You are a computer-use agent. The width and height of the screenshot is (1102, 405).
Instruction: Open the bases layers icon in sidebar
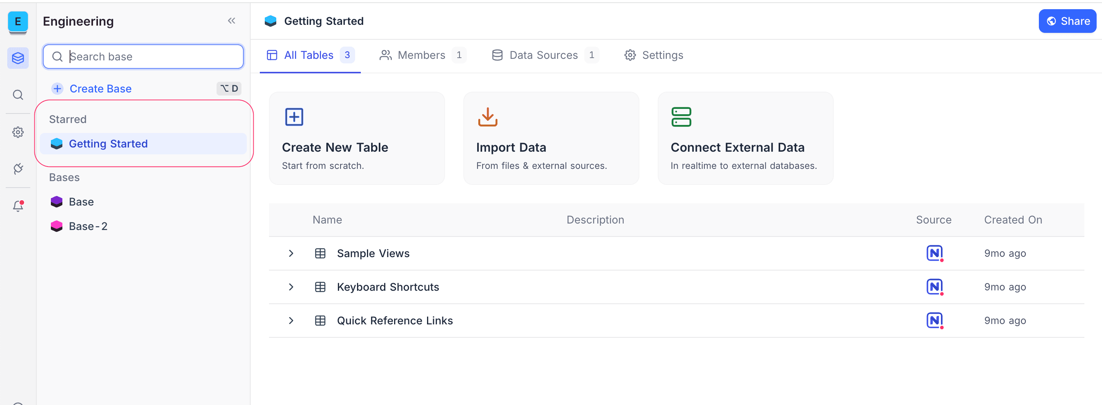[x=18, y=58]
